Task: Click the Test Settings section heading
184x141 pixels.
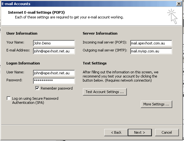Action: 95,63
